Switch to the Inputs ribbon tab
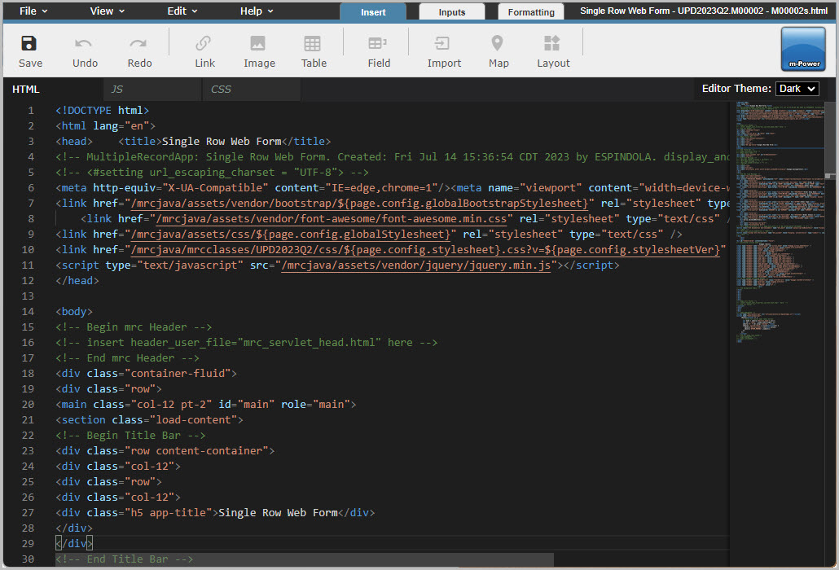 [451, 11]
